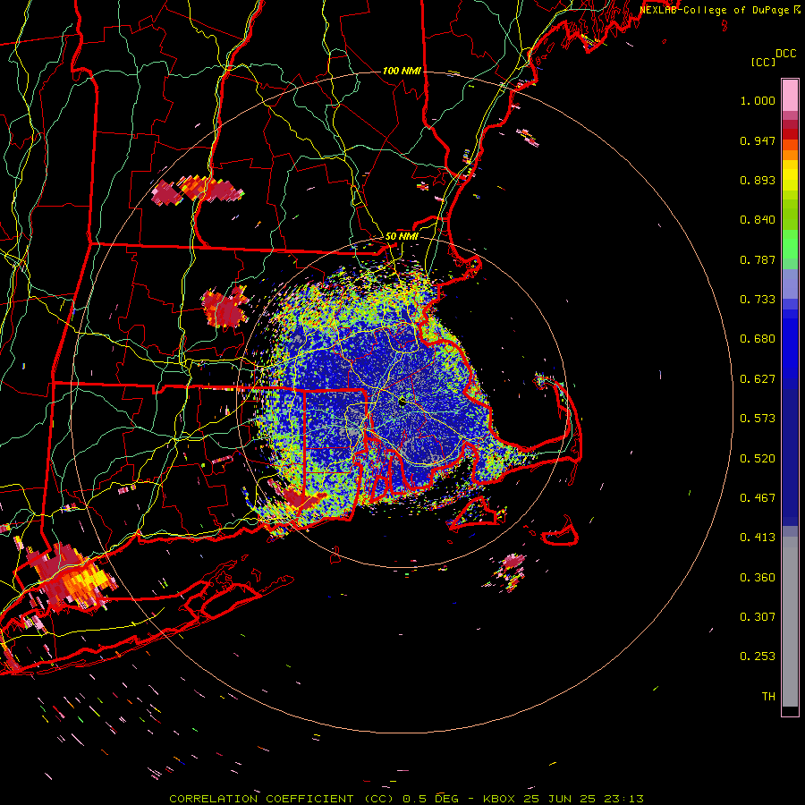Click the 'TH' threshold legend label

768,697
